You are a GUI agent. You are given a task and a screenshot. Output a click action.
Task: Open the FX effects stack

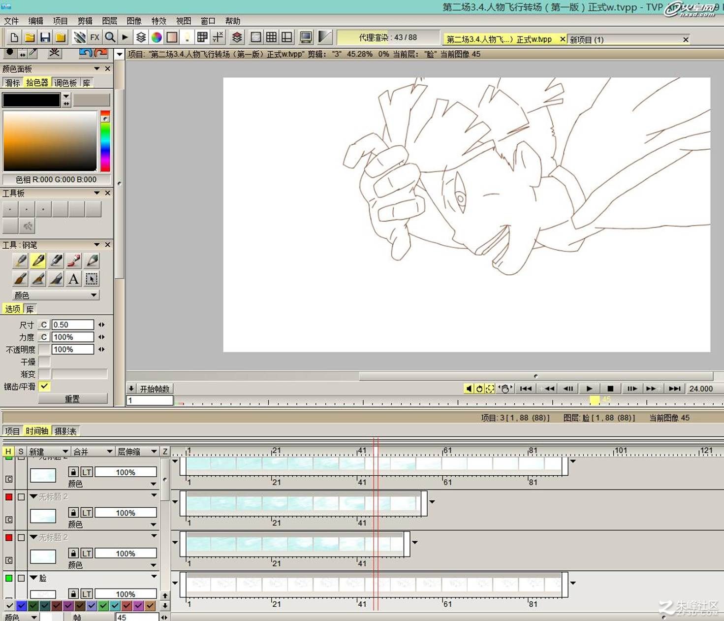94,37
